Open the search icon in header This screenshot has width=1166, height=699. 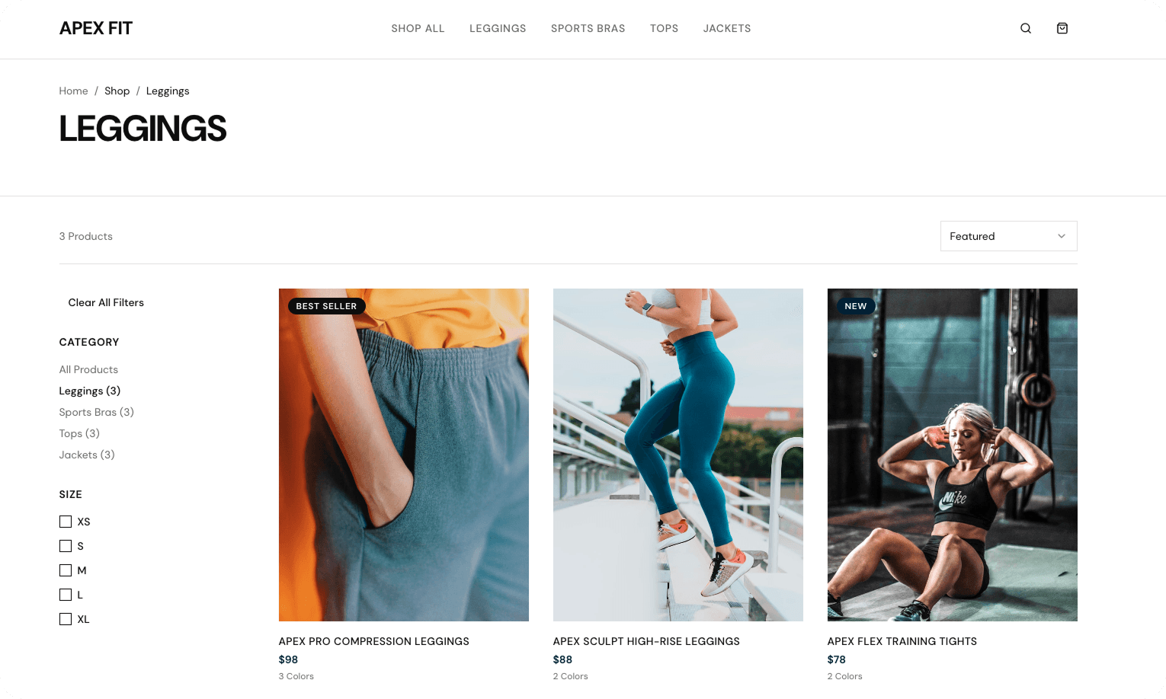pyautogui.click(x=1026, y=28)
